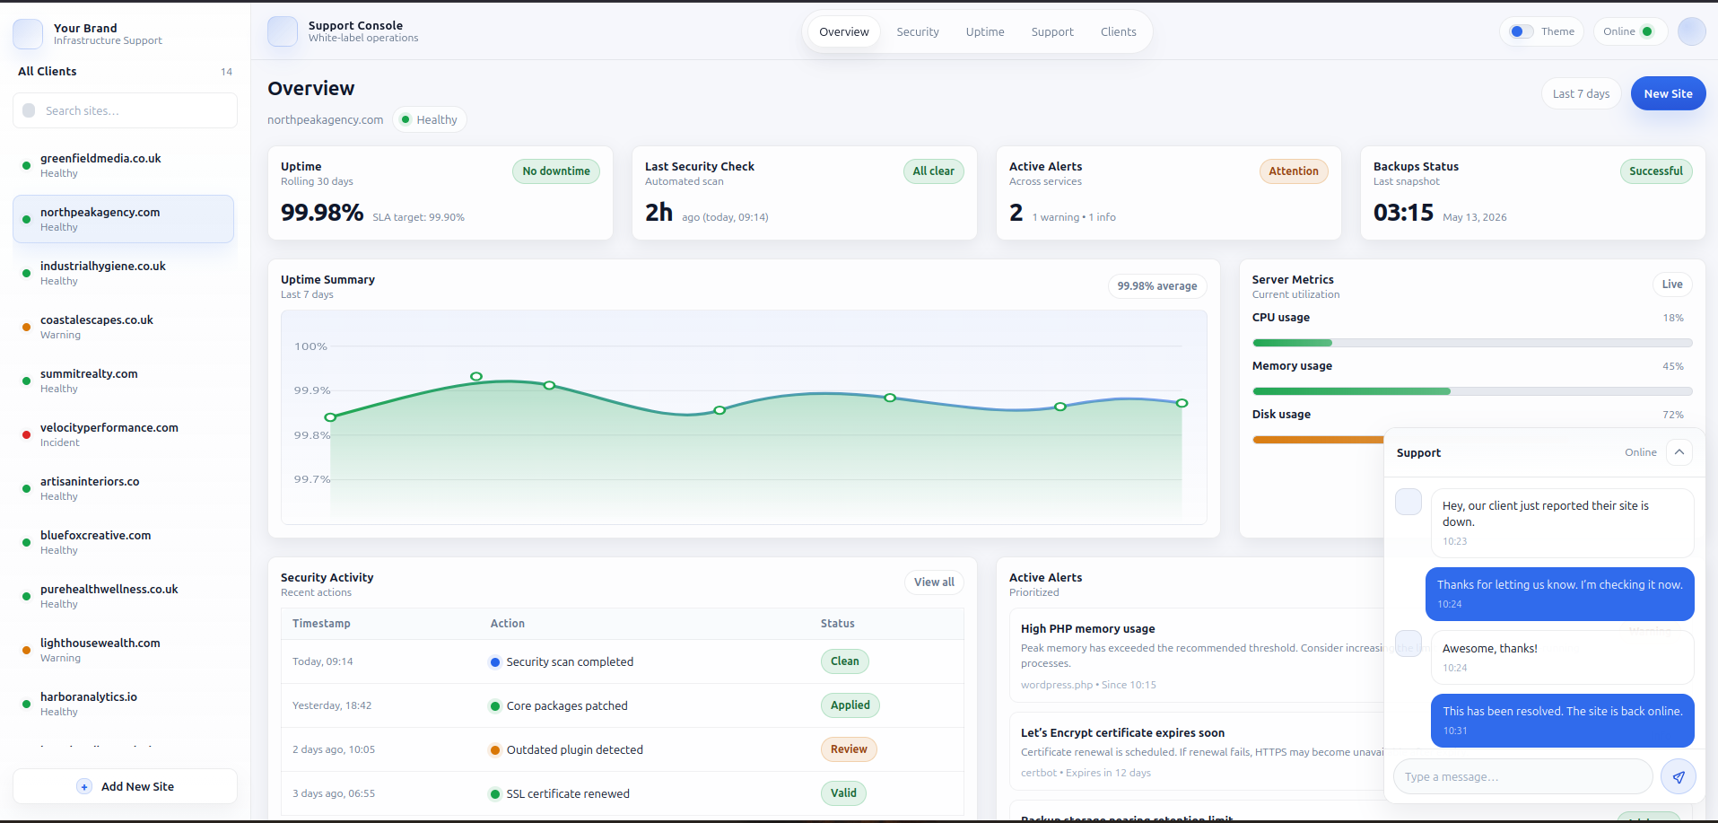The width and height of the screenshot is (1718, 823).
Task: Switch to the Overview tab
Action: click(x=844, y=31)
